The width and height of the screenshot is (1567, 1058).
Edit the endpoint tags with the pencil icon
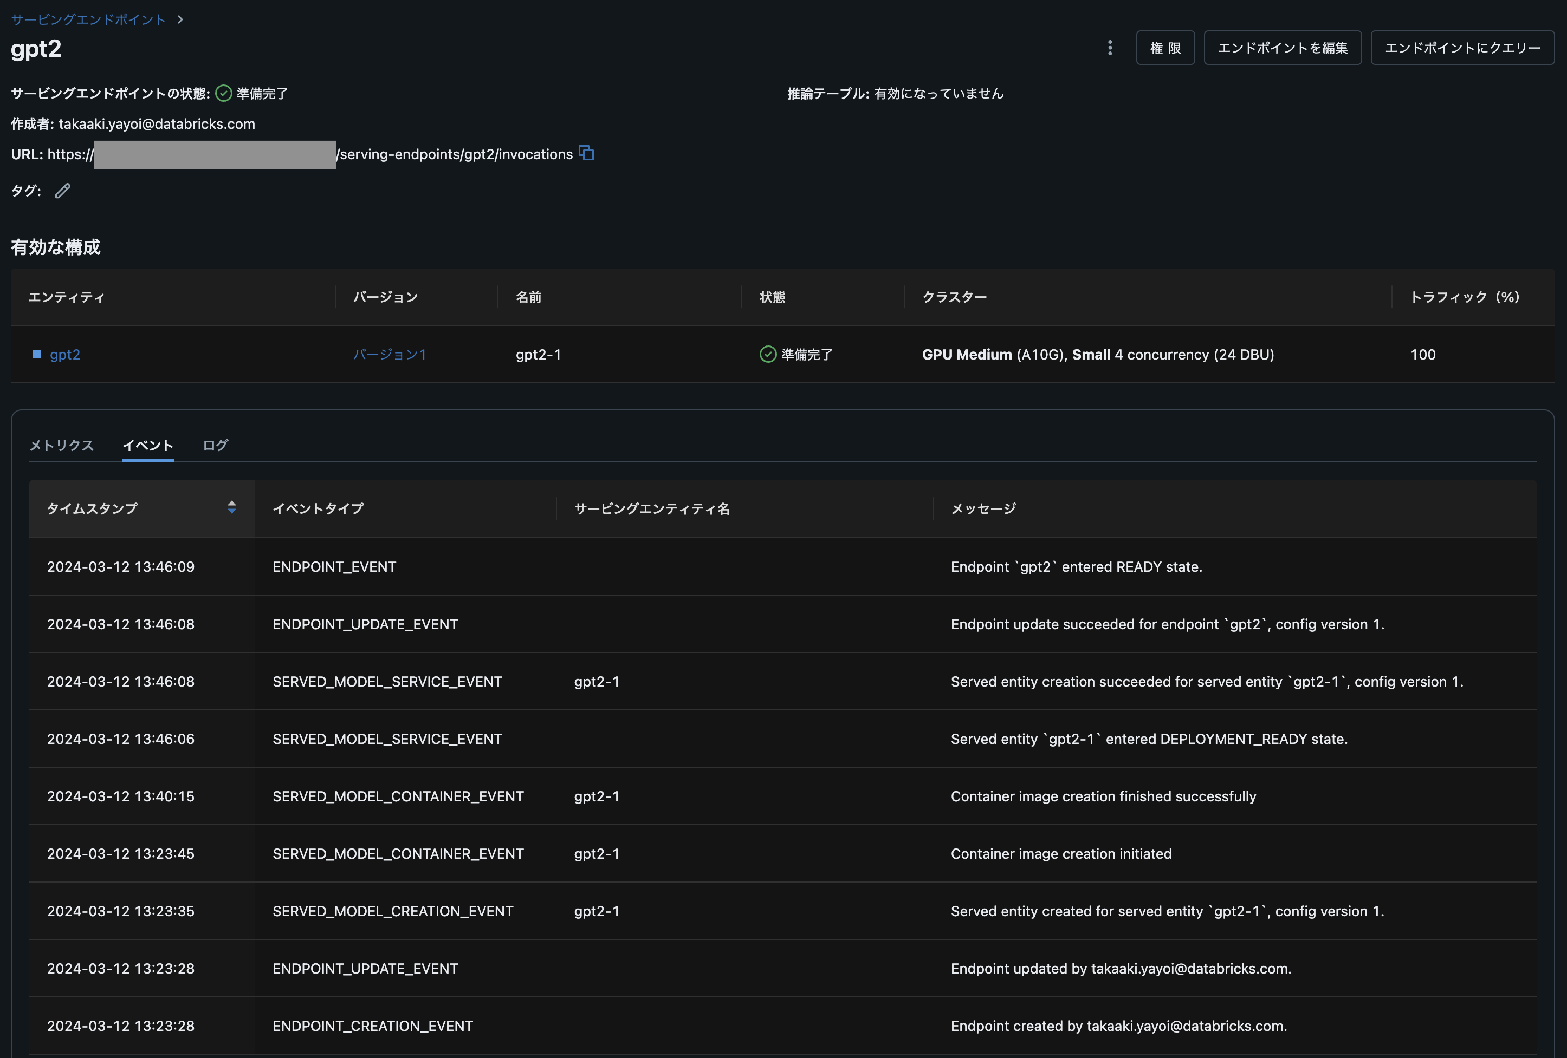(x=63, y=191)
